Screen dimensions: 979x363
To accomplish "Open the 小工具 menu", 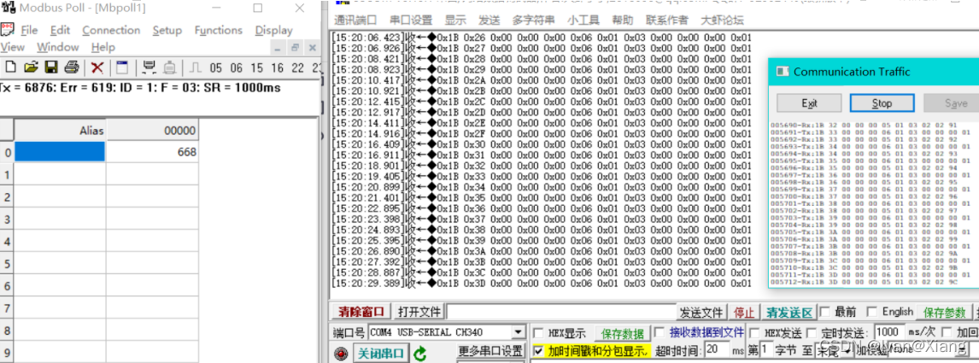I will [583, 20].
